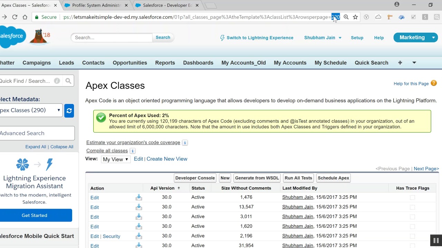Screen dimensions: 442x248
Task: Open the My View dropdown
Action: point(116,159)
